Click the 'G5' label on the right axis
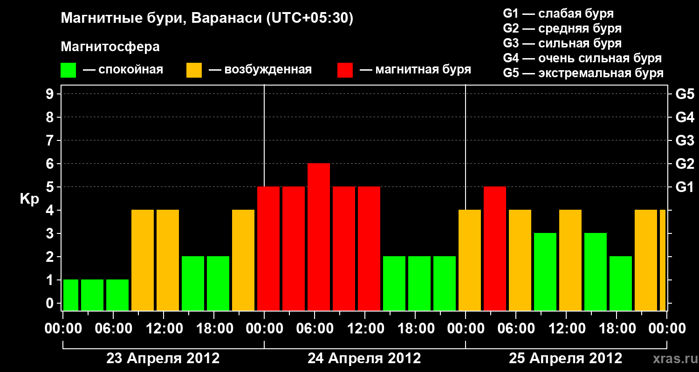Viewport: 699px width, 372px height. tap(685, 94)
